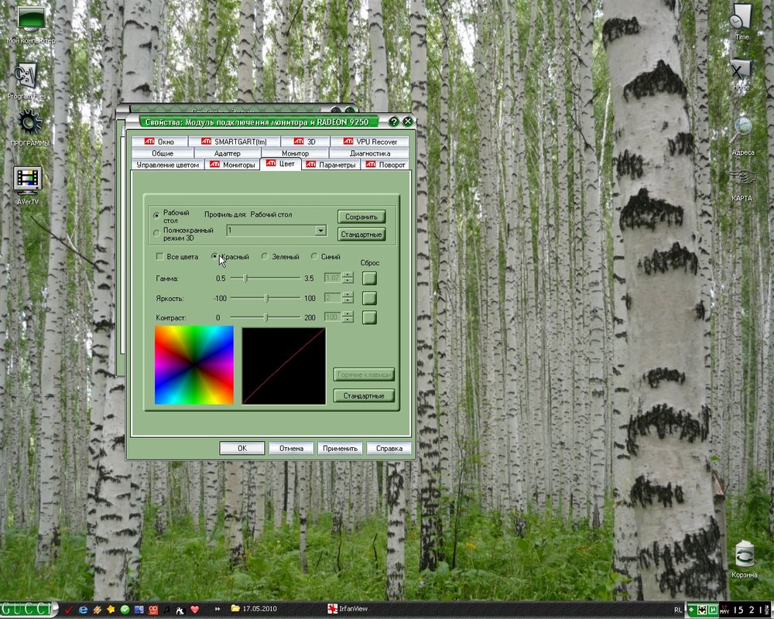Click the Отмена button
Screen dimensions: 774x619
[x=291, y=448]
